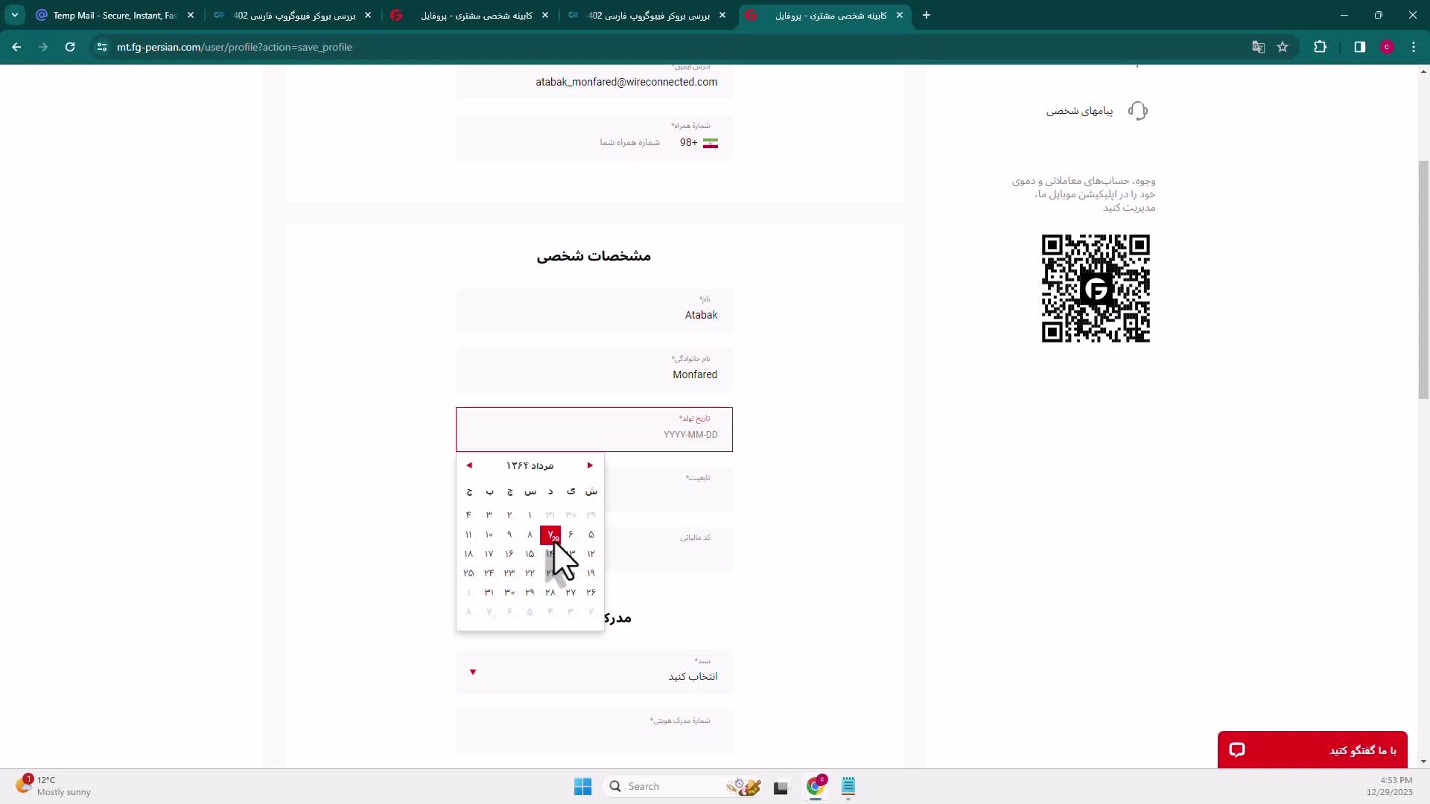This screenshot has width=1430, height=804.
Task: Click the headset personal messages icon
Action: pos(1137,111)
